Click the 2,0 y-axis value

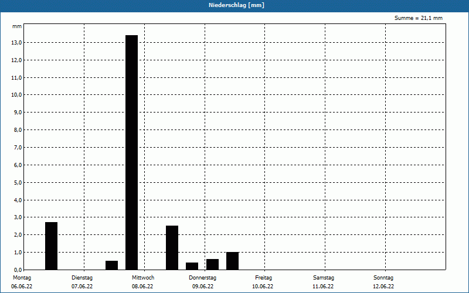[18, 235]
